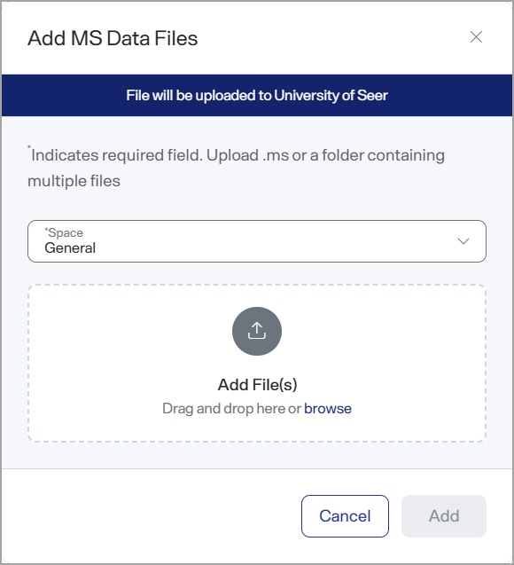Cancel adding MS data files
Screen dimensions: 514x565
345,516
